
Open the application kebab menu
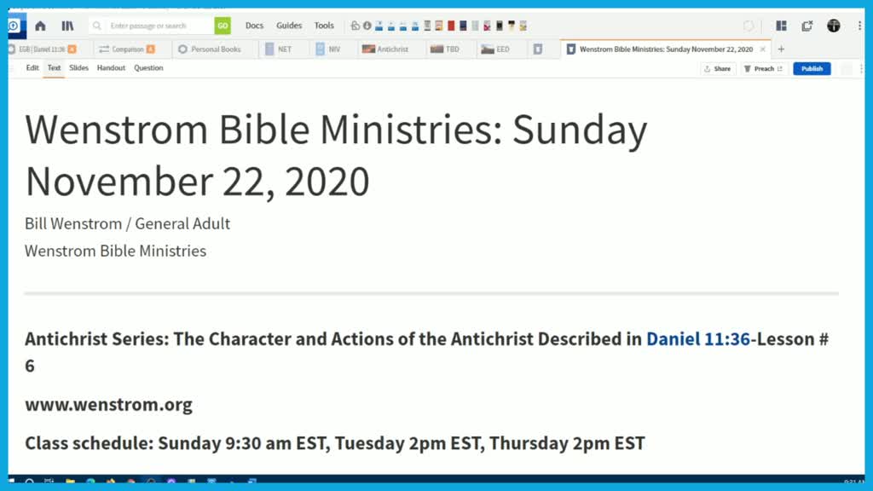pos(859,26)
